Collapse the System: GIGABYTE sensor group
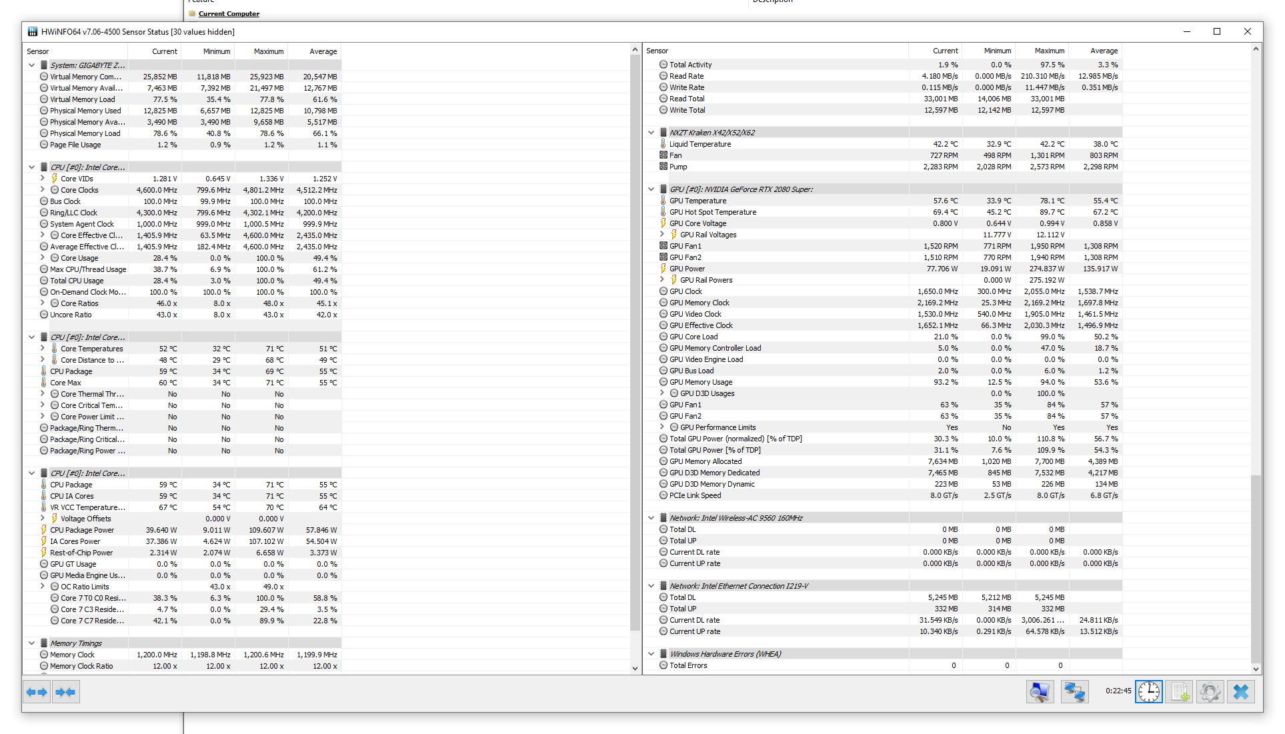Screen dimensions: 1285x734 31,65
